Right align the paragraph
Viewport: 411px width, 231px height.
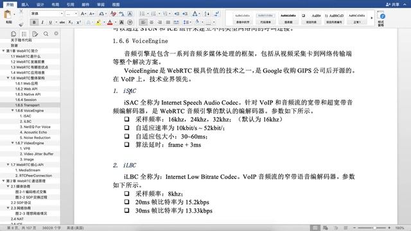coord(160,22)
